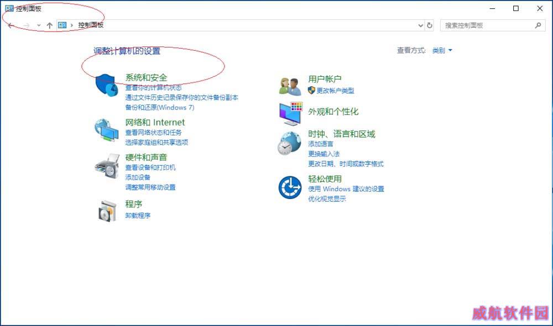The width and height of the screenshot is (553, 326).
Task: Open 选择家庭组和共享选项 link
Action: [x=156, y=142]
